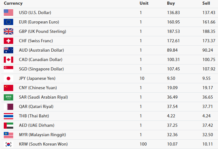The height and width of the screenshot is (149, 218).
Task: Select the Canadian maple leaf flag
Action: tap(8, 59)
